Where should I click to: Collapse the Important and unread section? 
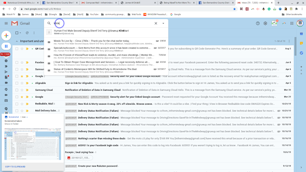click(17, 41)
